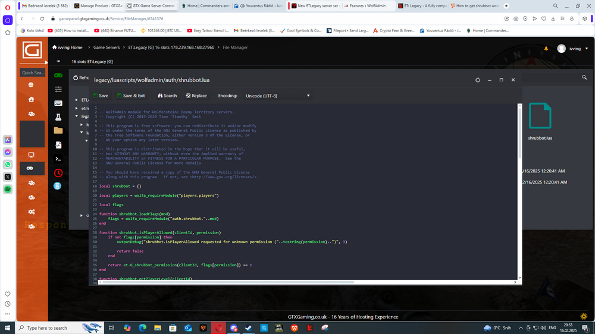Open the ivving user account dropdown
This screenshot has height=334, width=595.
click(x=572, y=49)
